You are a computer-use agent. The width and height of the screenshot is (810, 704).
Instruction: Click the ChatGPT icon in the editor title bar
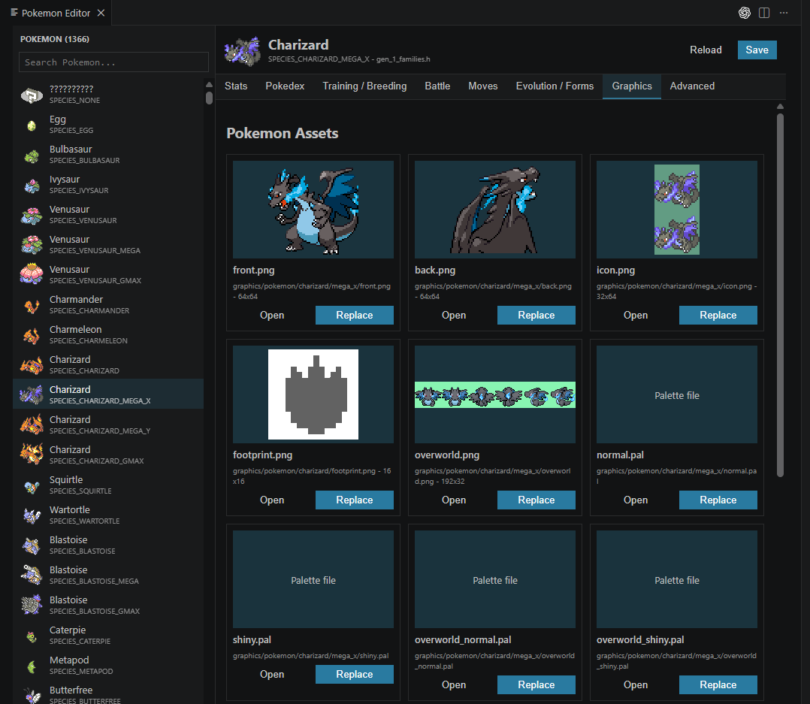[744, 13]
